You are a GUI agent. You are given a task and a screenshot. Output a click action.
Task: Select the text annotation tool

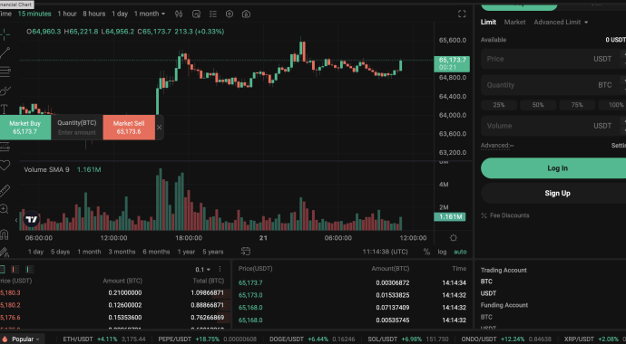4,110
